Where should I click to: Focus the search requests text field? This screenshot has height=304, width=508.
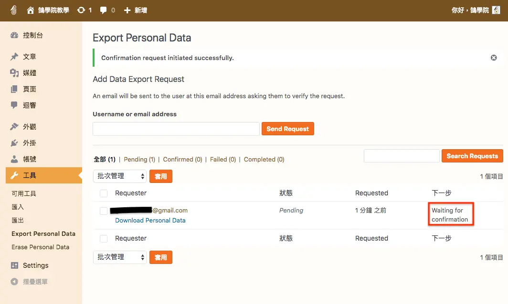[x=402, y=156]
